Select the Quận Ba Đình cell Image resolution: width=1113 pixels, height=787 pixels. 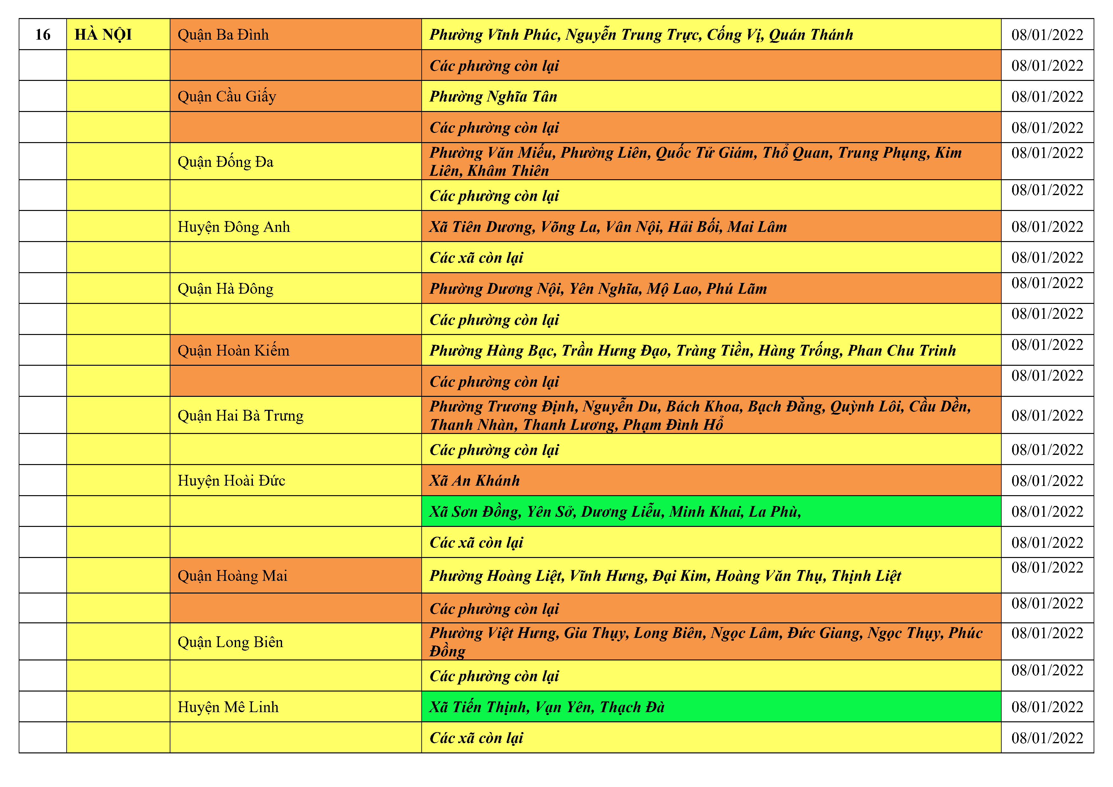[223, 34]
